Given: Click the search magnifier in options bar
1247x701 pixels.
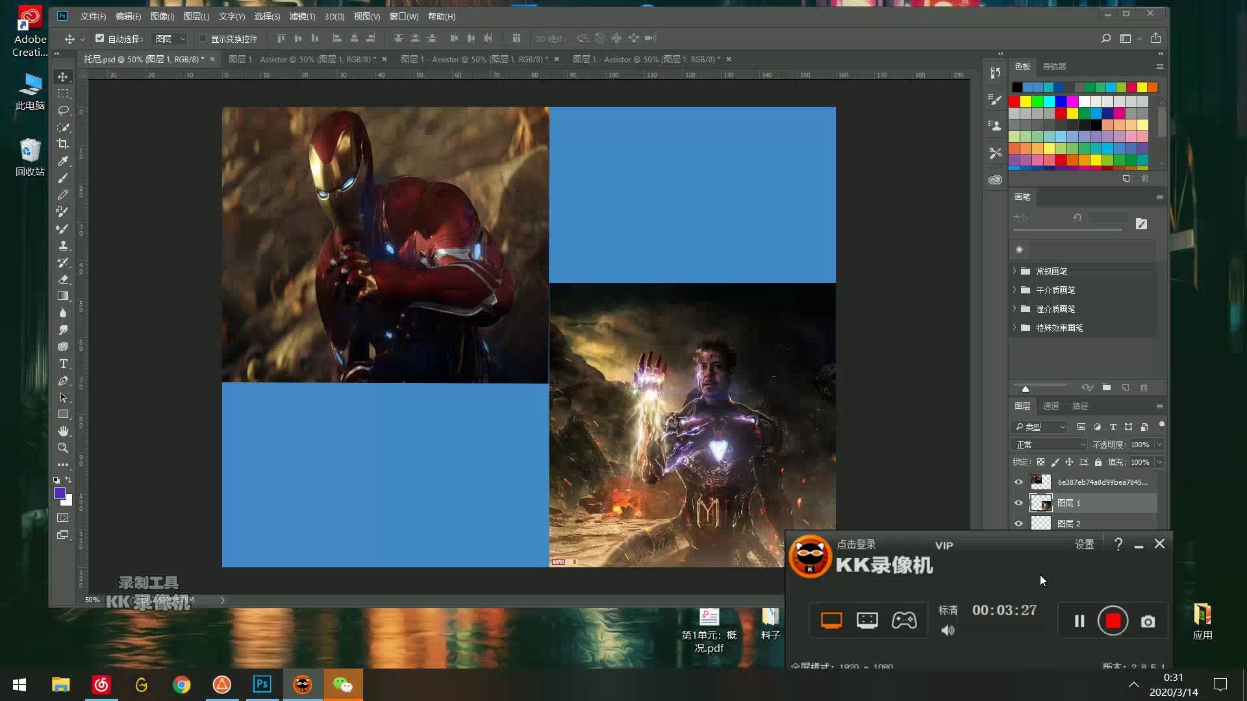Looking at the screenshot, I should coord(1105,38).
